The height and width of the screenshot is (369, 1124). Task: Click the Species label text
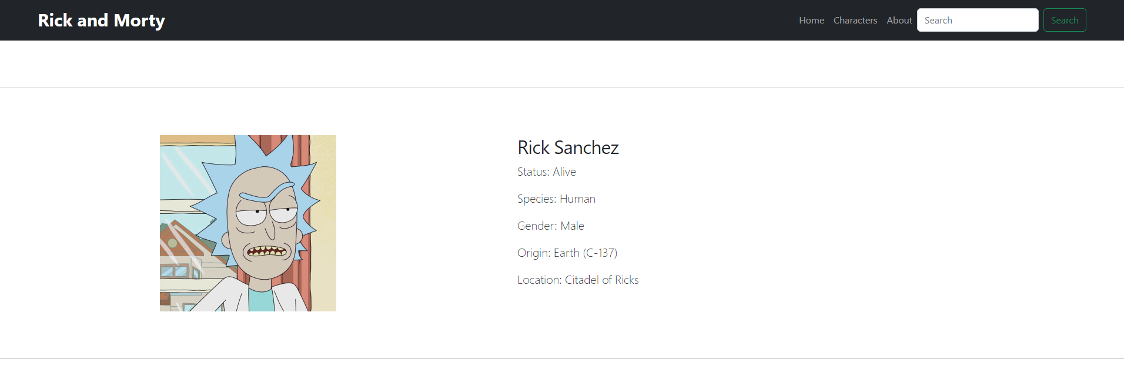click(536, 199)
